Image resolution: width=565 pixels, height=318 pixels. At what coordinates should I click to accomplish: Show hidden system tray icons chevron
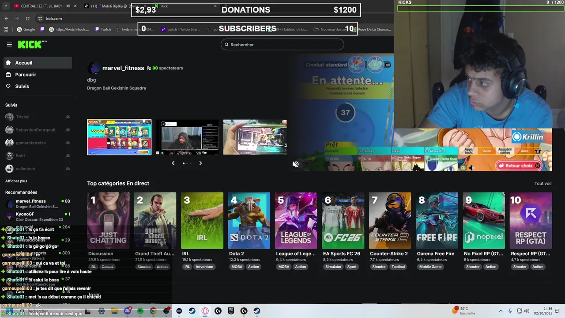pyautogui.click(x=501, y=311)
